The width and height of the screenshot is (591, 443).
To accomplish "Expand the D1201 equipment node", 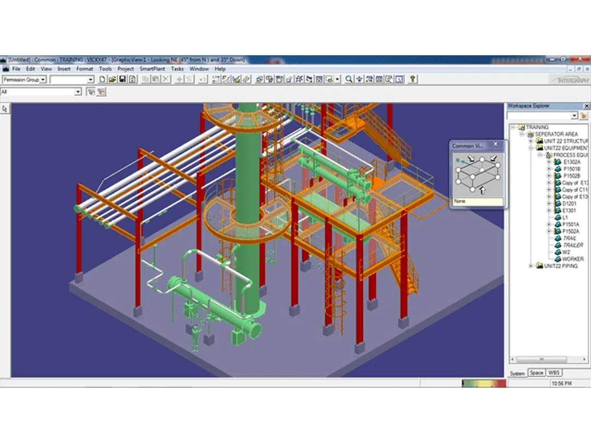I will 549,203.
